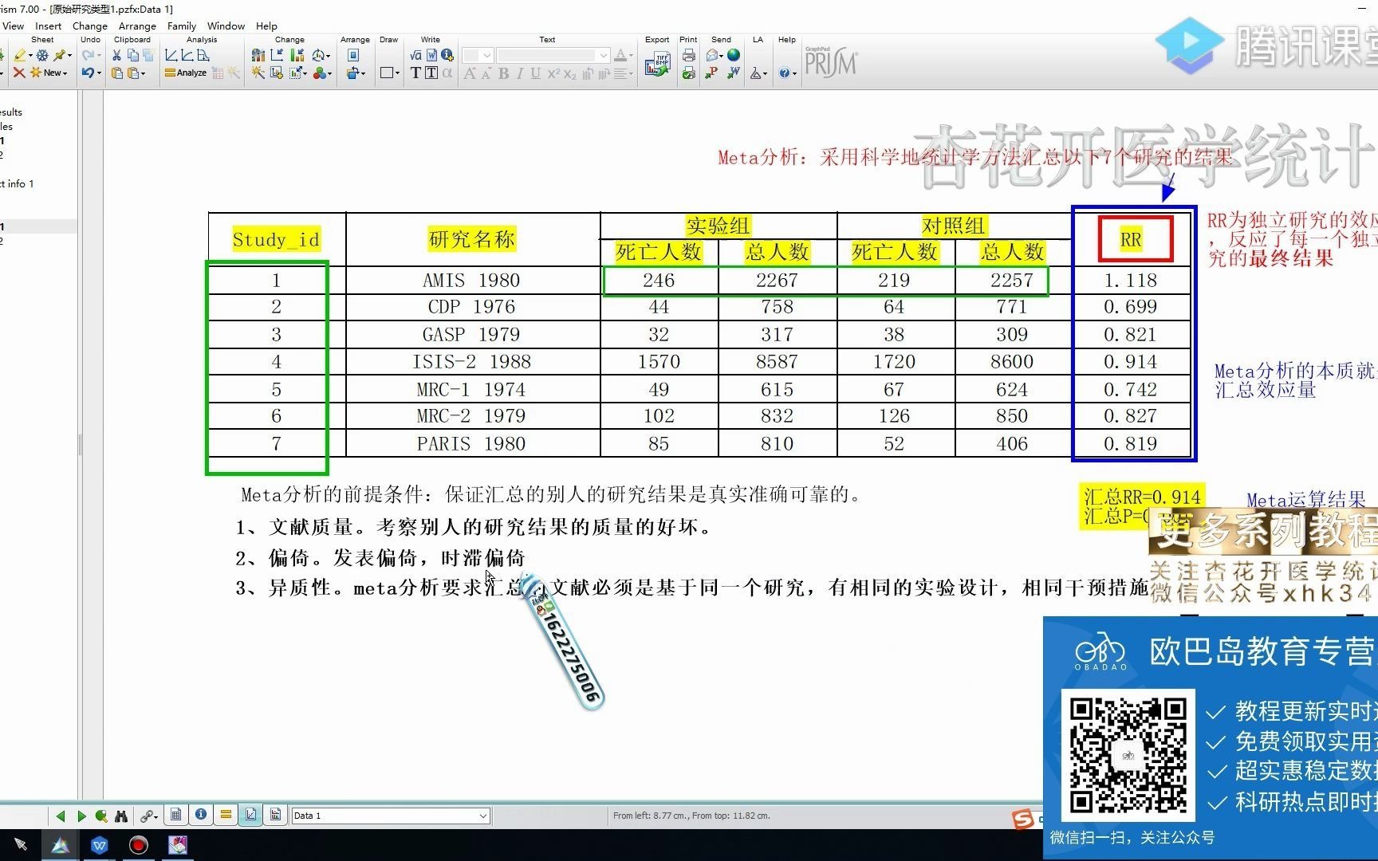Toggle the graph view button in status bar
Image resolution: width=1378 pixels, height=861 pixels.
[x=250, y=815]
